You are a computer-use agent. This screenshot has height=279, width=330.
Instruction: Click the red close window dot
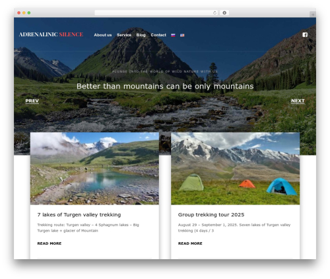(19, 13)
